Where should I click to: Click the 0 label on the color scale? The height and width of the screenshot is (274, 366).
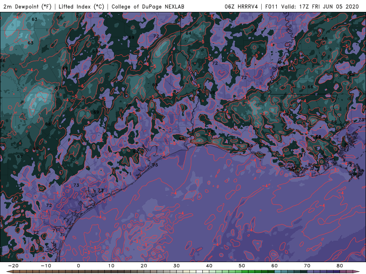[78, 266]
